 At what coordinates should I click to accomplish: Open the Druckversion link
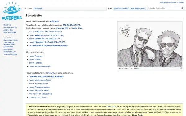(x=8, y=49)
